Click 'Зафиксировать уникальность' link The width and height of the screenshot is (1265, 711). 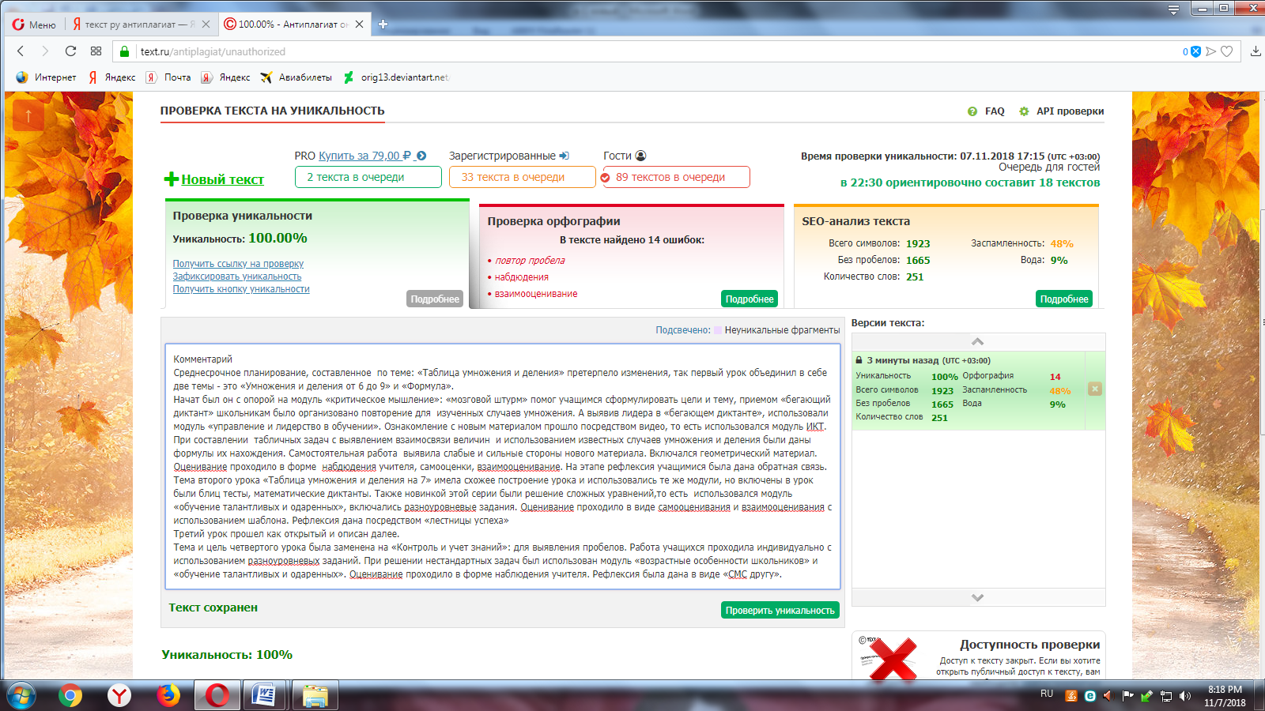(237, 276)
